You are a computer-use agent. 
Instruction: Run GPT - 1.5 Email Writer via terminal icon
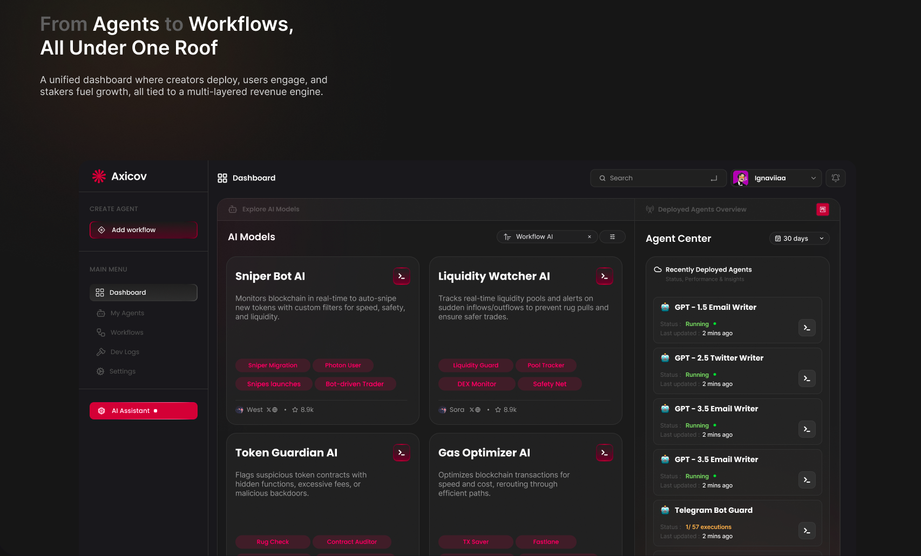(x=807, y=328)
